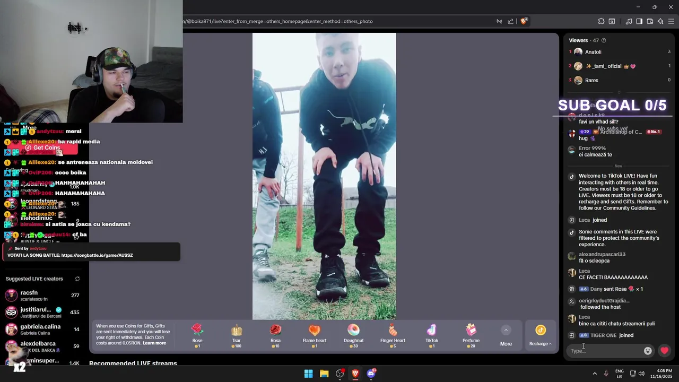Image resolution: width=679 pixels, height=382 pixels.
Task: Click the chat Type... input field
Action: point(605,351)
